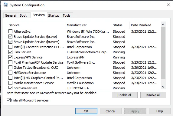Confirm with the OK button
The image size is (173, 116).
click(x=86, y=111)
